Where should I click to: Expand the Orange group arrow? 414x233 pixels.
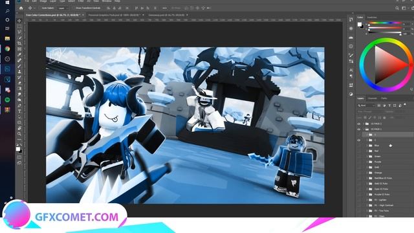coord(367,173)
